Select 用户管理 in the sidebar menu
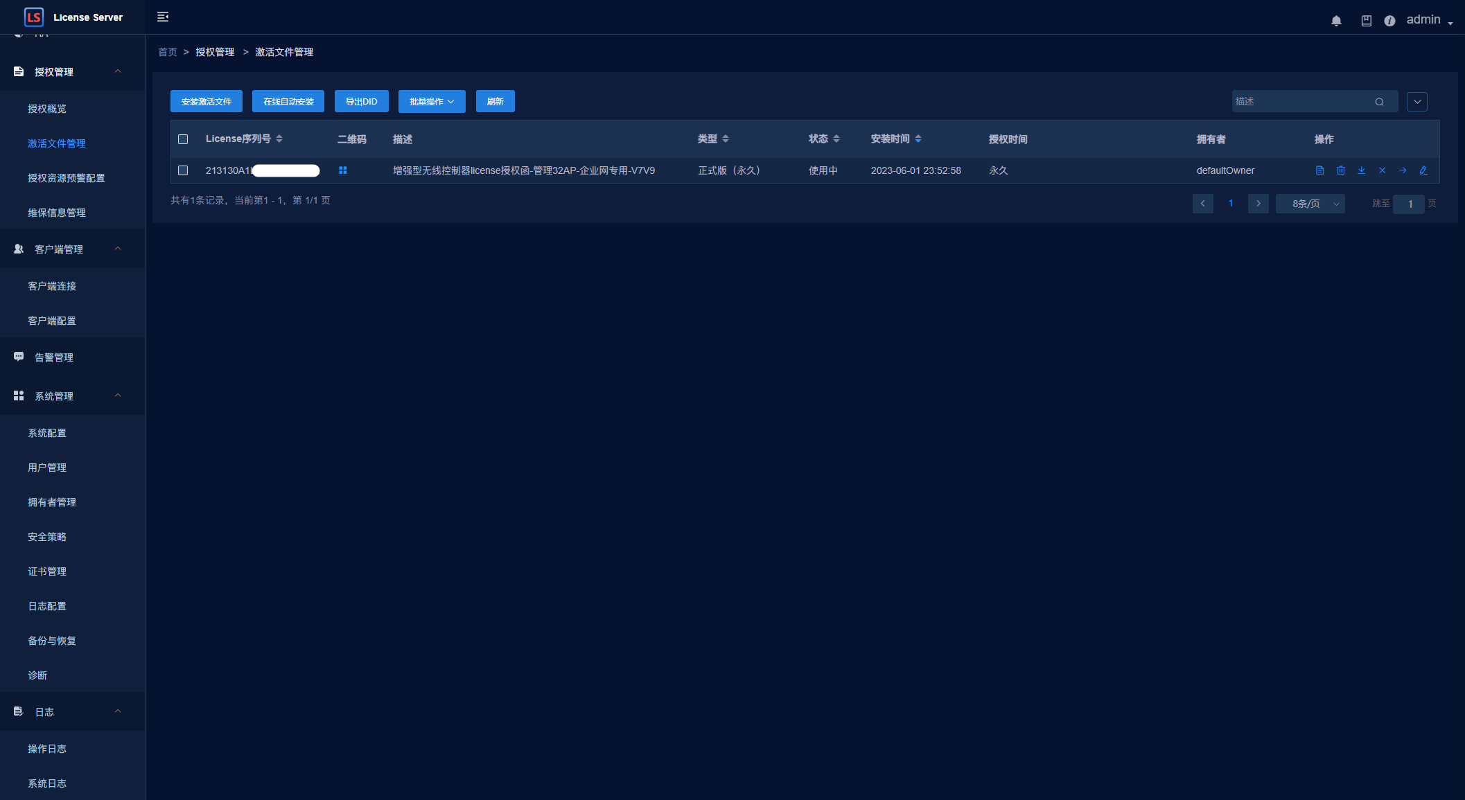This screenshot has width=1465, height=800. coord(47,468)
